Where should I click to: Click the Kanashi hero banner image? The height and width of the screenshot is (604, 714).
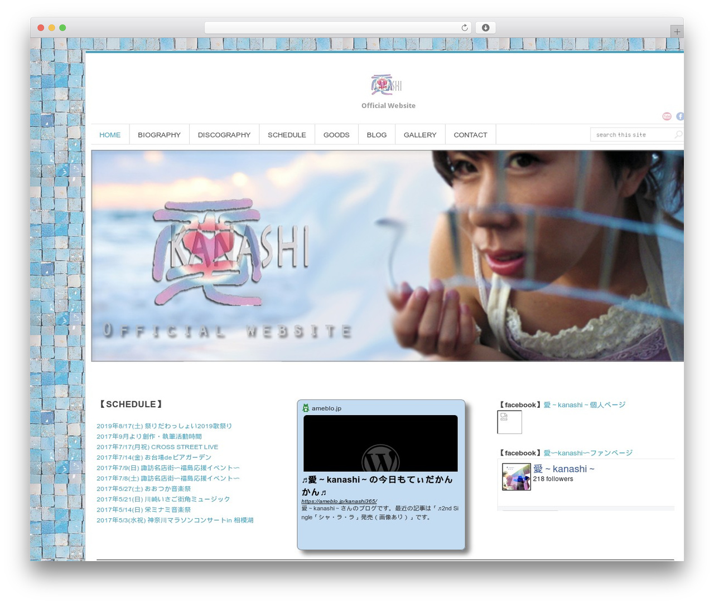coord(387,256)
